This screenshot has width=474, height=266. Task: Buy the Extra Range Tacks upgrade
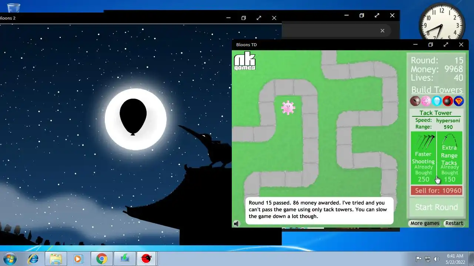pyautogui.click(x=450, y=158)
